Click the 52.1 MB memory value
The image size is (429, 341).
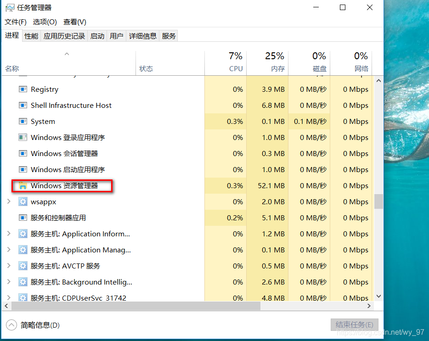(x=271, y=186)
